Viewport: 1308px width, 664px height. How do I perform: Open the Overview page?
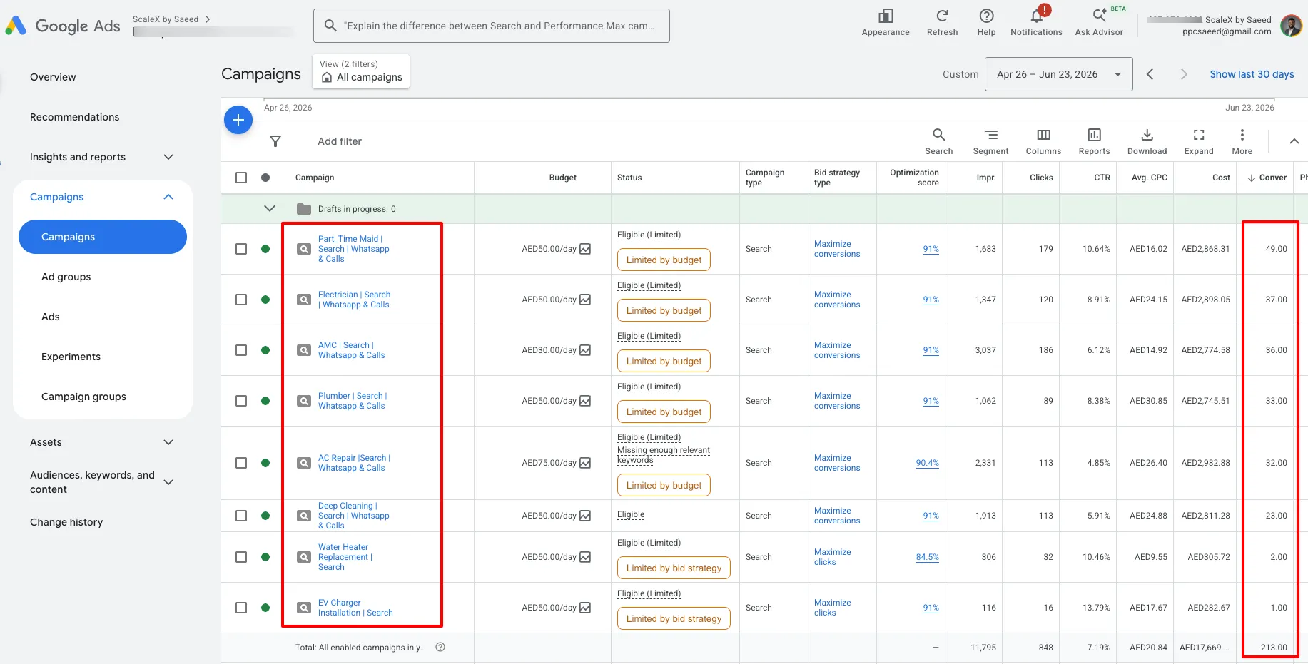(53, 77)
